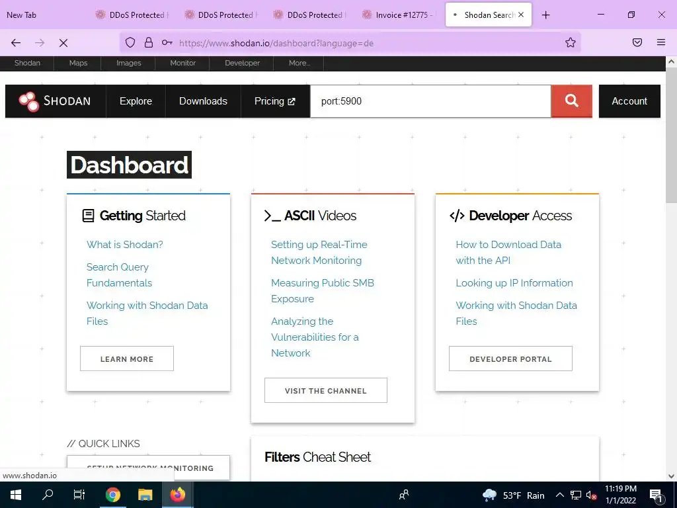Open Setting up Real-Time Network Monitoring link
The width and height of the screenshot is (677, 508).
point(319,252)
